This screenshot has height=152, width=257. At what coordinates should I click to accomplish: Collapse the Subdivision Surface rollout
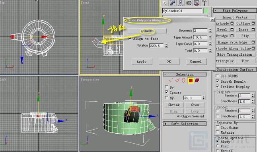tap(235, 69)
